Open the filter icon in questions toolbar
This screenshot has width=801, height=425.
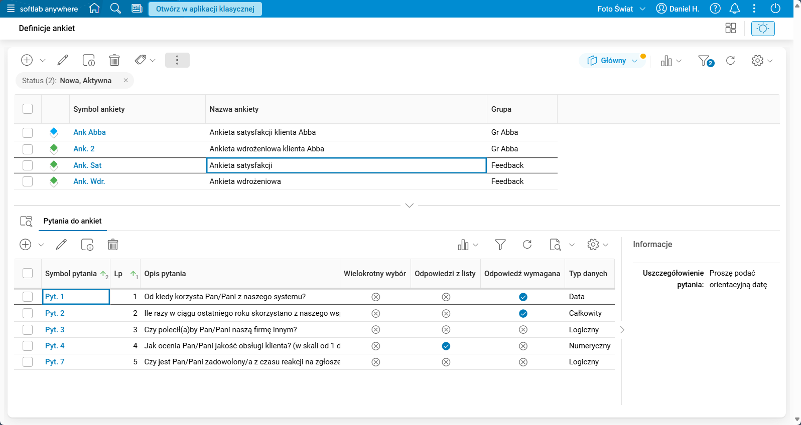[500, 245]
